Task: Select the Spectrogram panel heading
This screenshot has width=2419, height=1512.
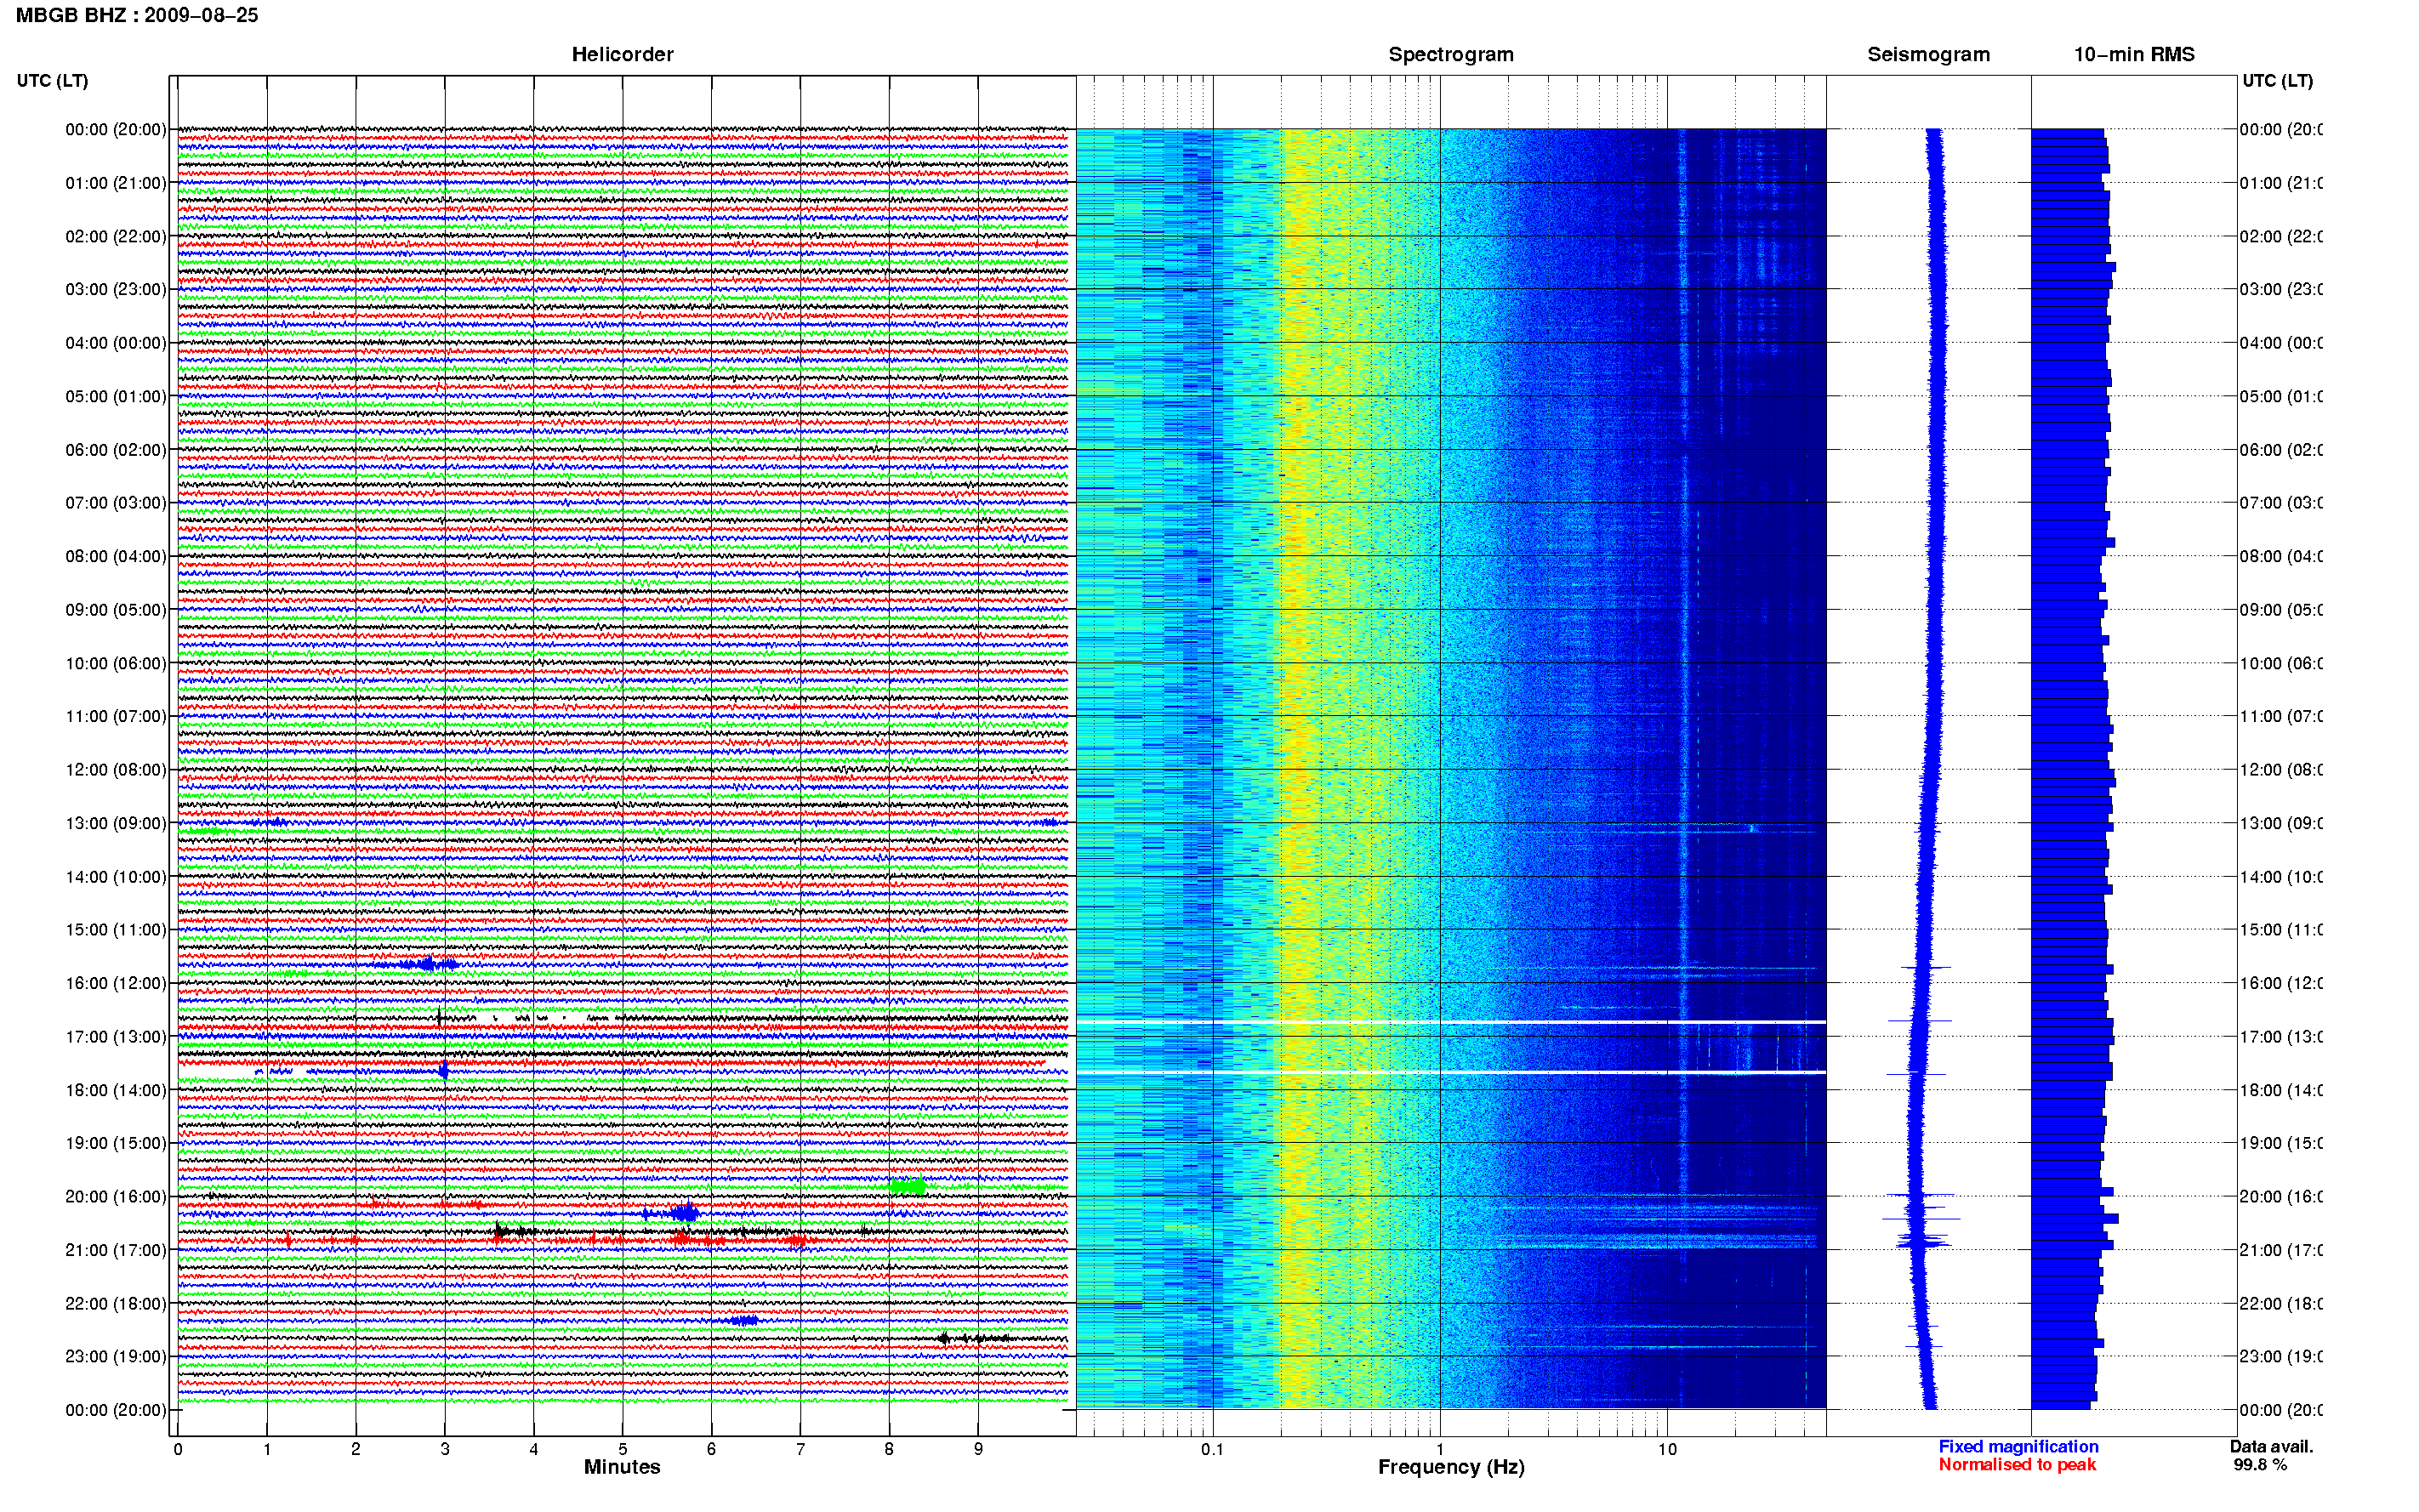Action: tap(1451, 54)
